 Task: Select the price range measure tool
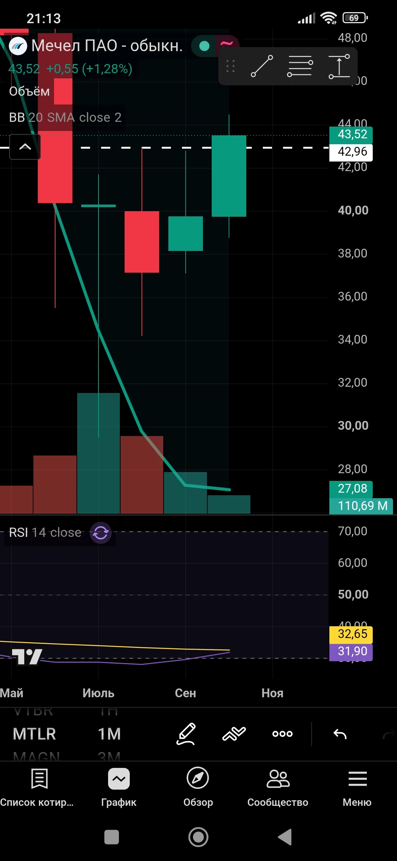tap(339, 66)
